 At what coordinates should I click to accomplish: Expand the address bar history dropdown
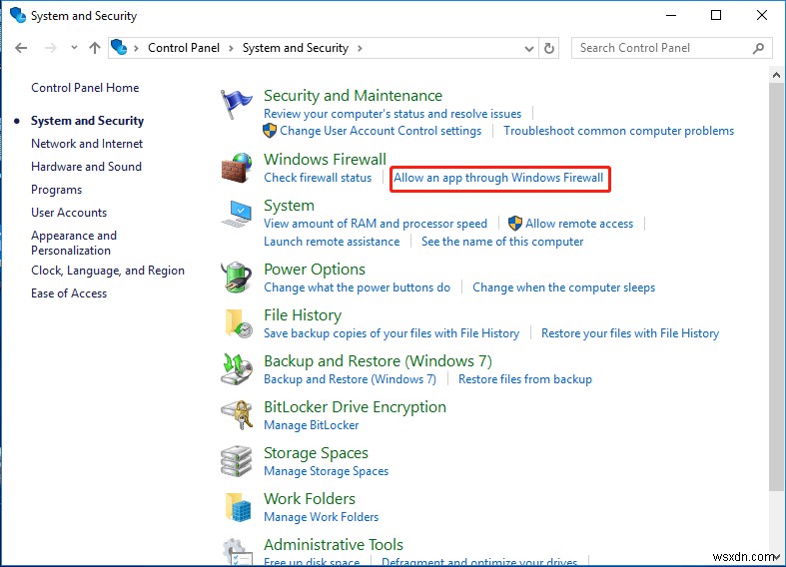[528, 48]
